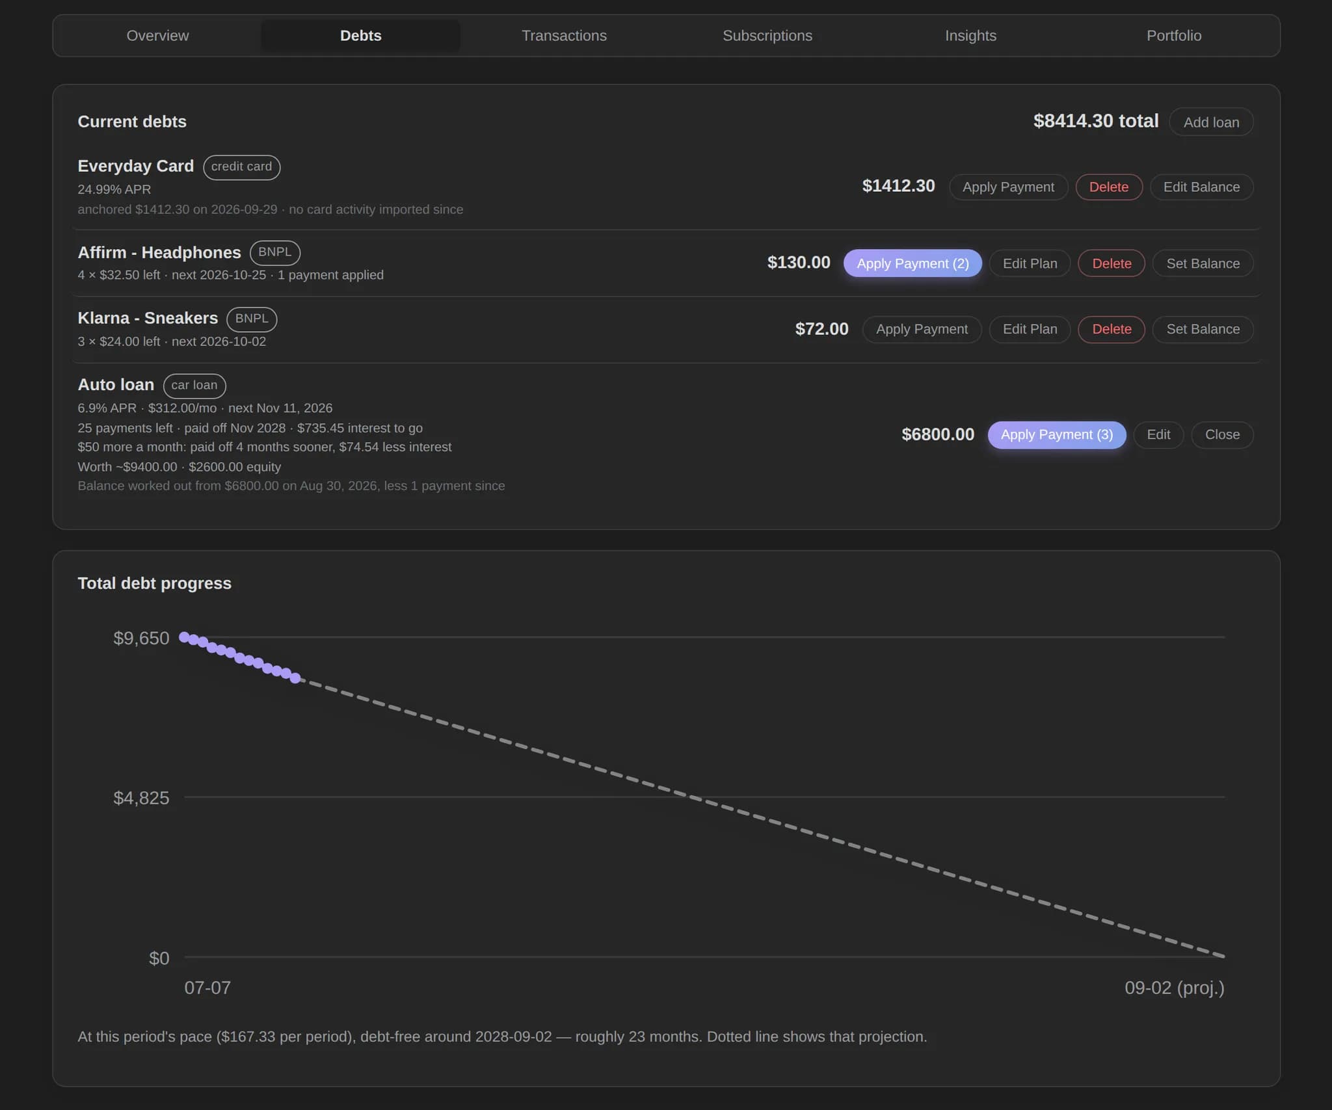The image size is (1332, 1110).
Task: Click the 3 × $24.00 left line
Action: coord(172,342)
